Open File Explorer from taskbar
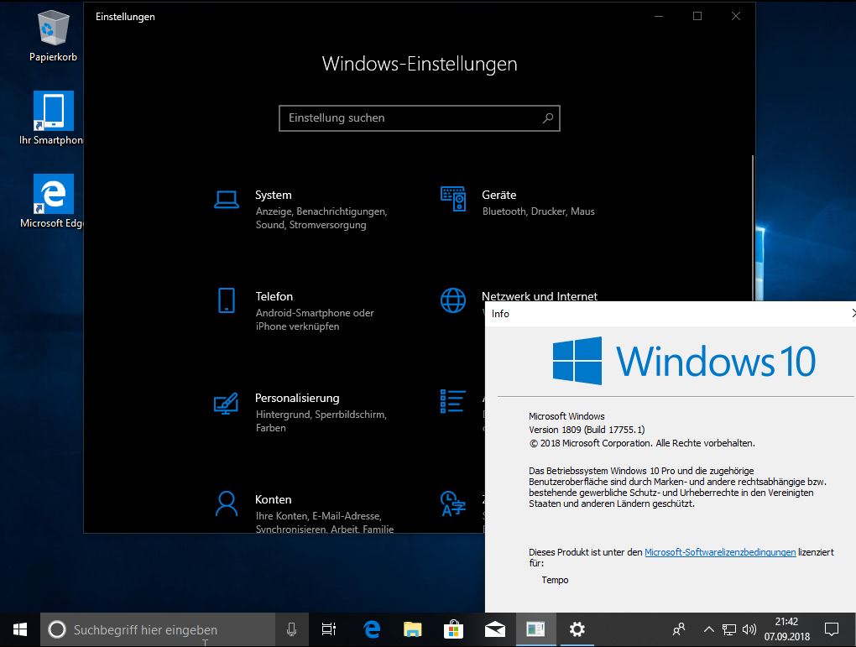The image size is (856, 647). coord(413,629)
